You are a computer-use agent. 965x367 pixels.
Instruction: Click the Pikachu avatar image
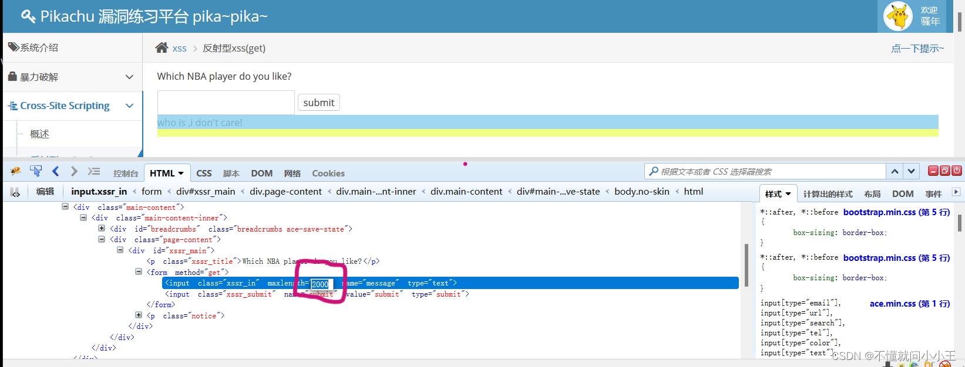pyautogui.click(x=898, y=16)
